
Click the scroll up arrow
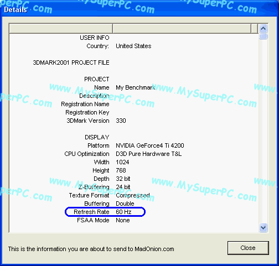click(x=263, y=29)
